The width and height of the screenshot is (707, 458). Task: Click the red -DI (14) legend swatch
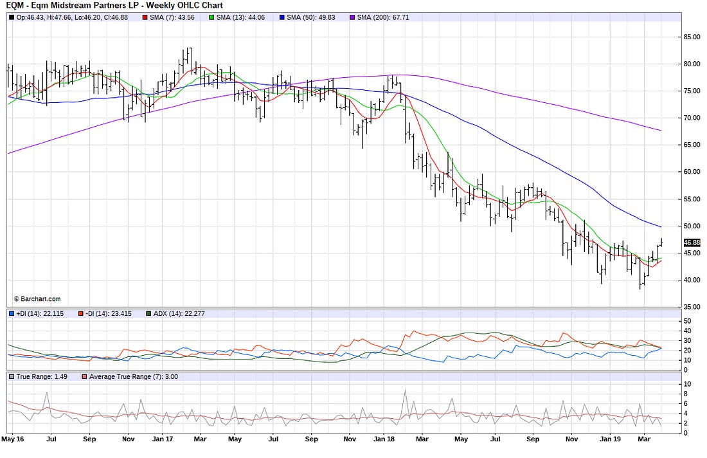(x=81, y=314)
